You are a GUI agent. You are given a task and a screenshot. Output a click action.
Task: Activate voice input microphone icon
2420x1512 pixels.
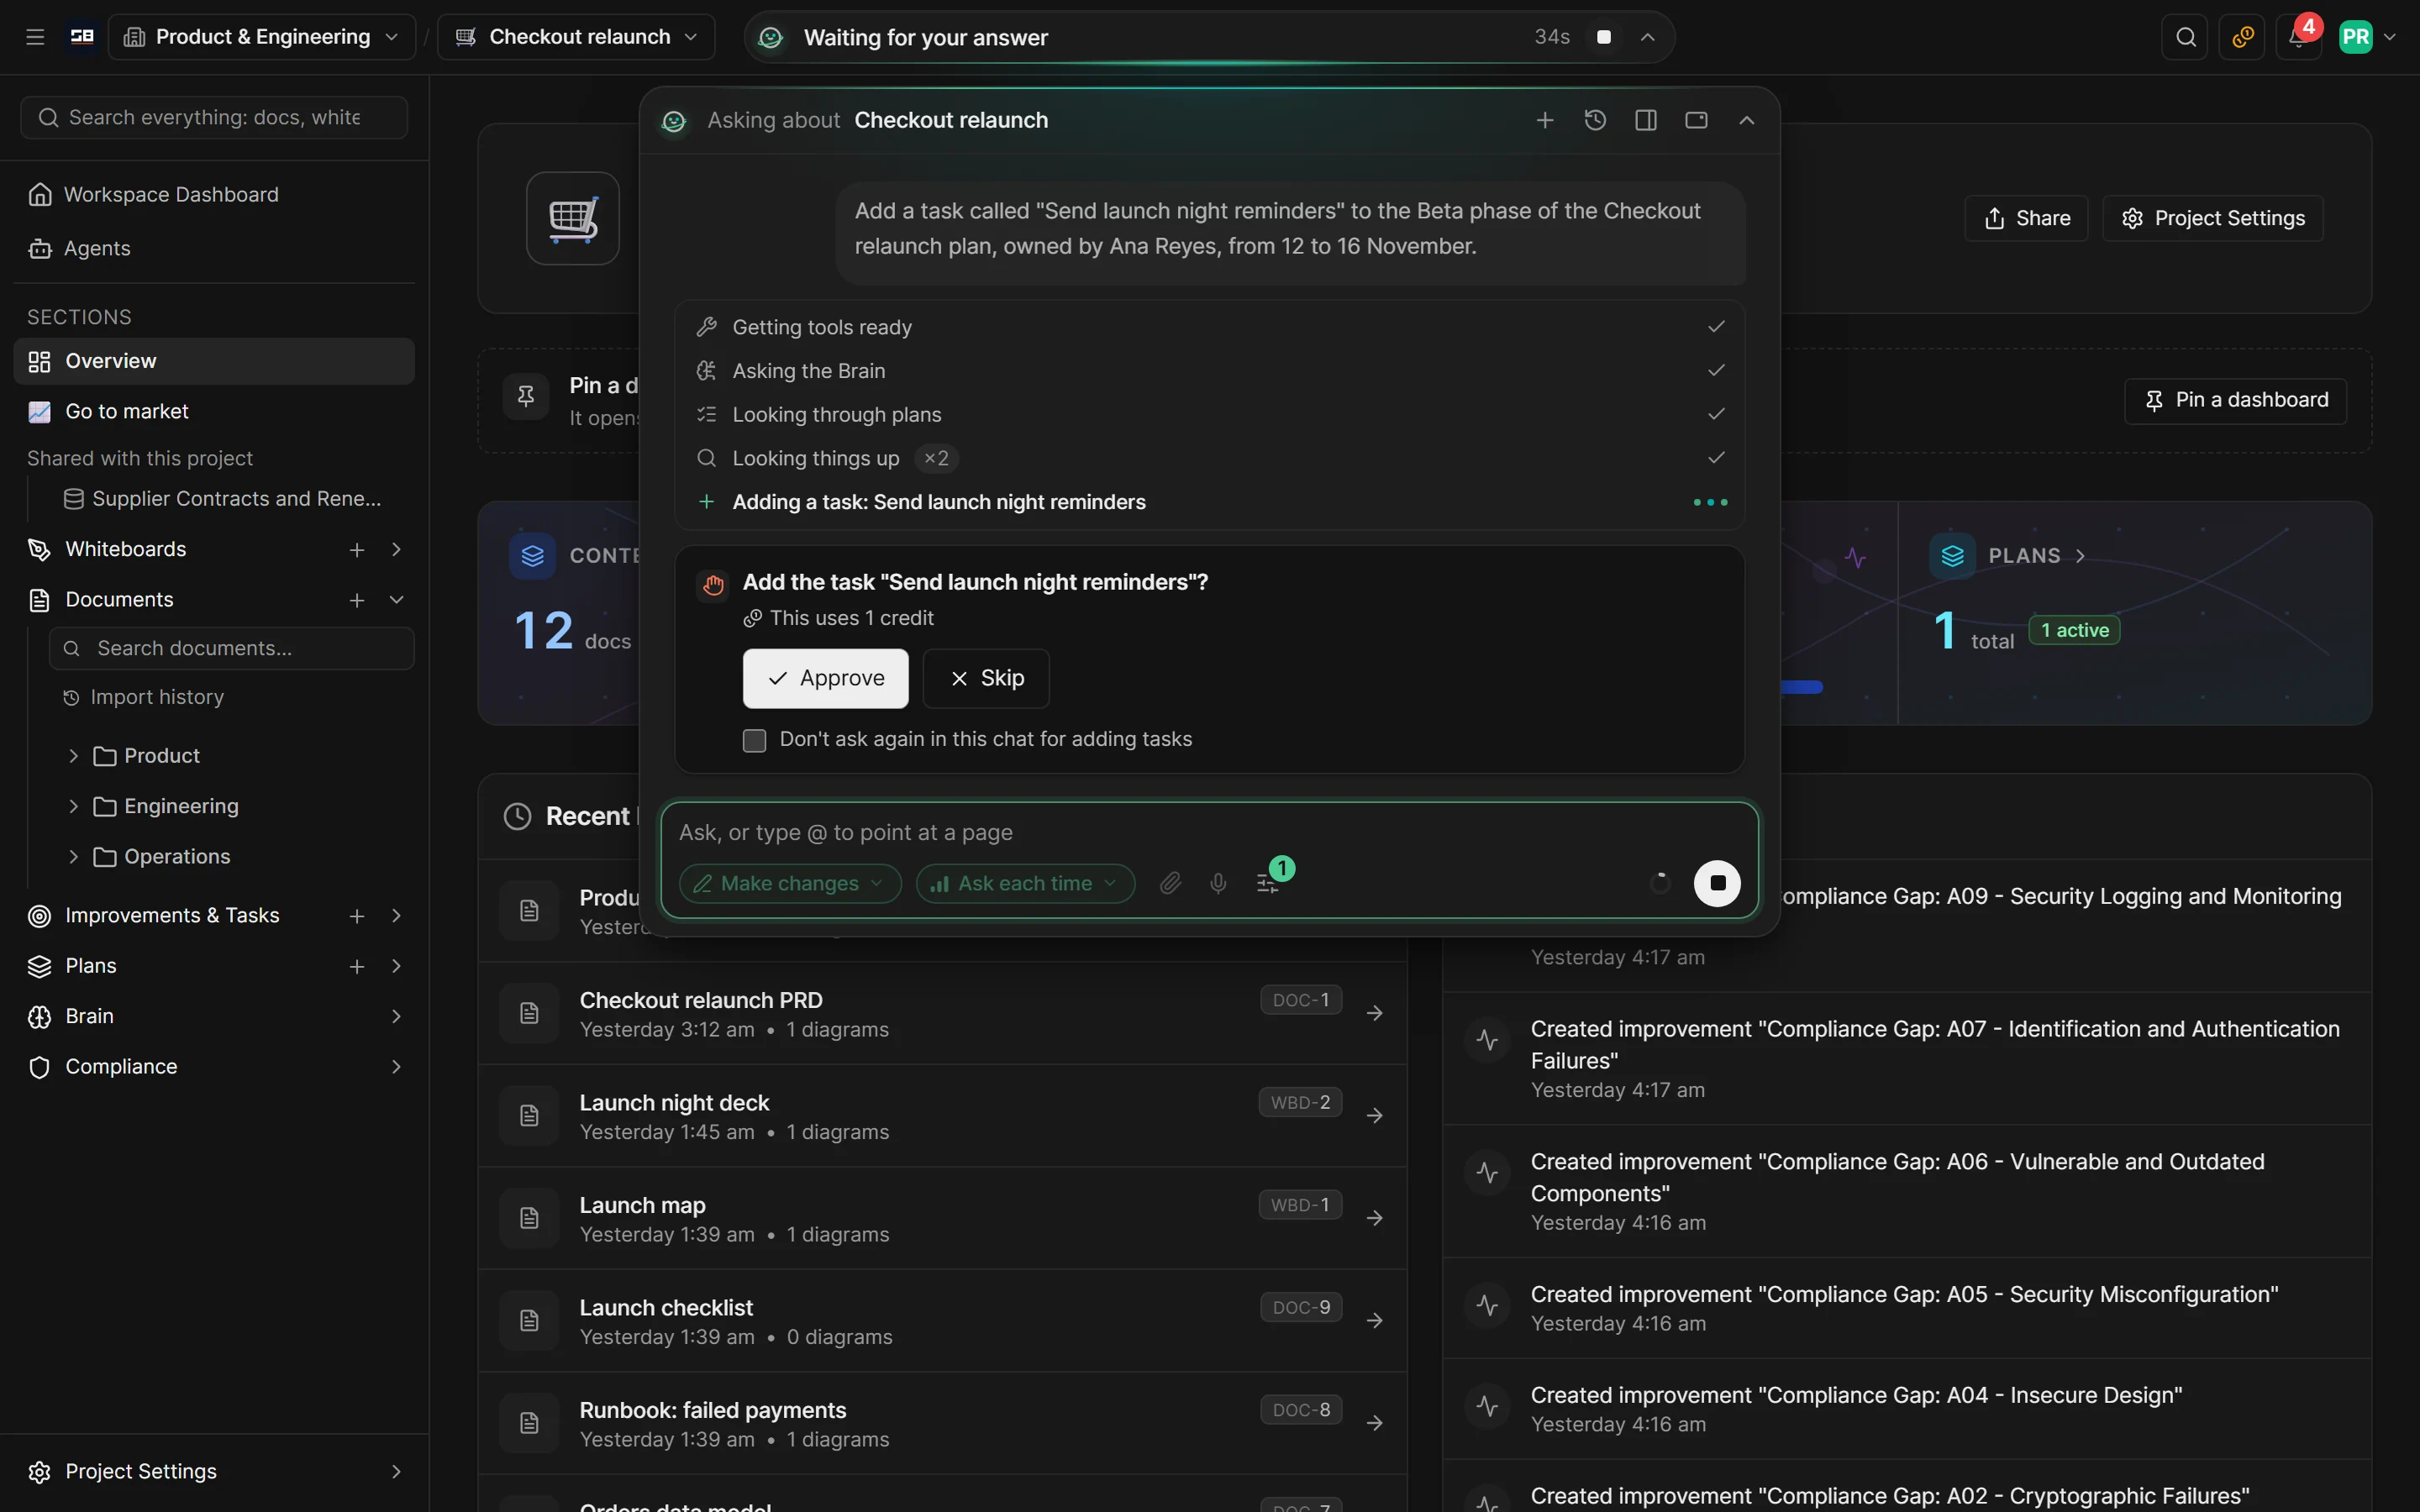tap(1218, 883)
